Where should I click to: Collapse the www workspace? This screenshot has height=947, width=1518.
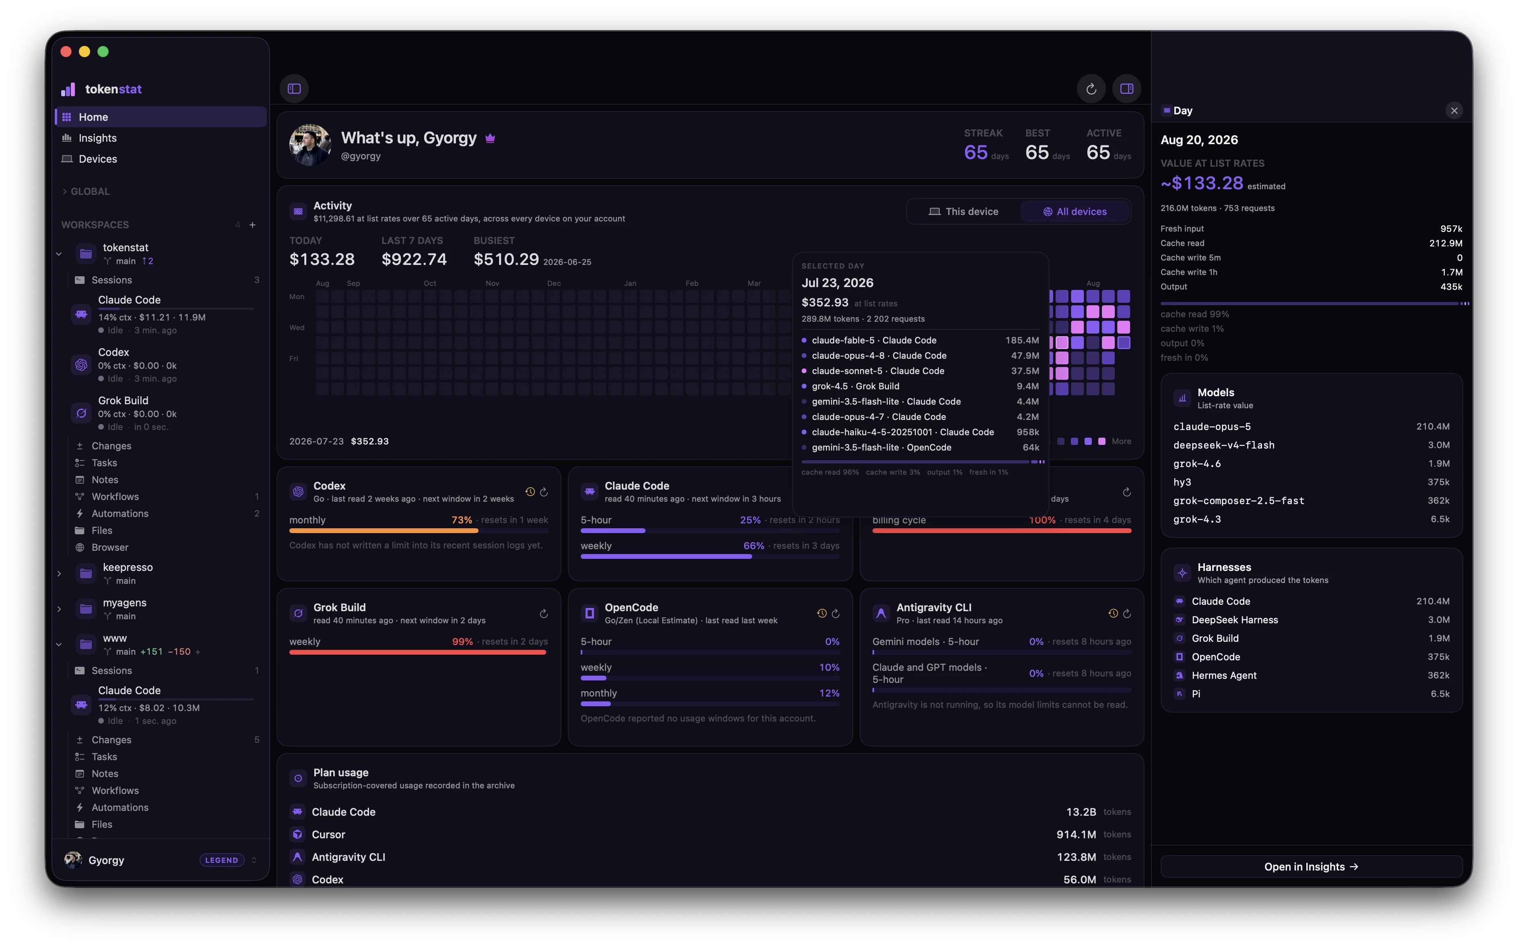pyautogui.click(x=59, y=645)
